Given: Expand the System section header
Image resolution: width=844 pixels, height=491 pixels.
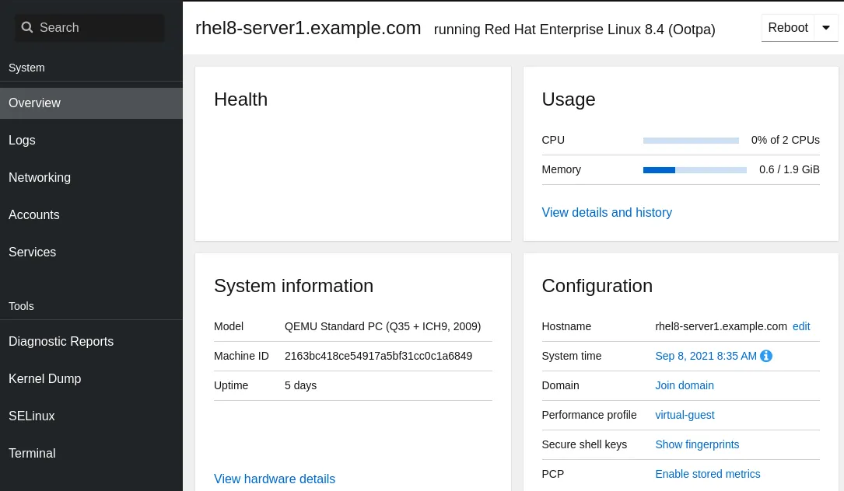Looking at the screenshot, I should coord(26,68).
